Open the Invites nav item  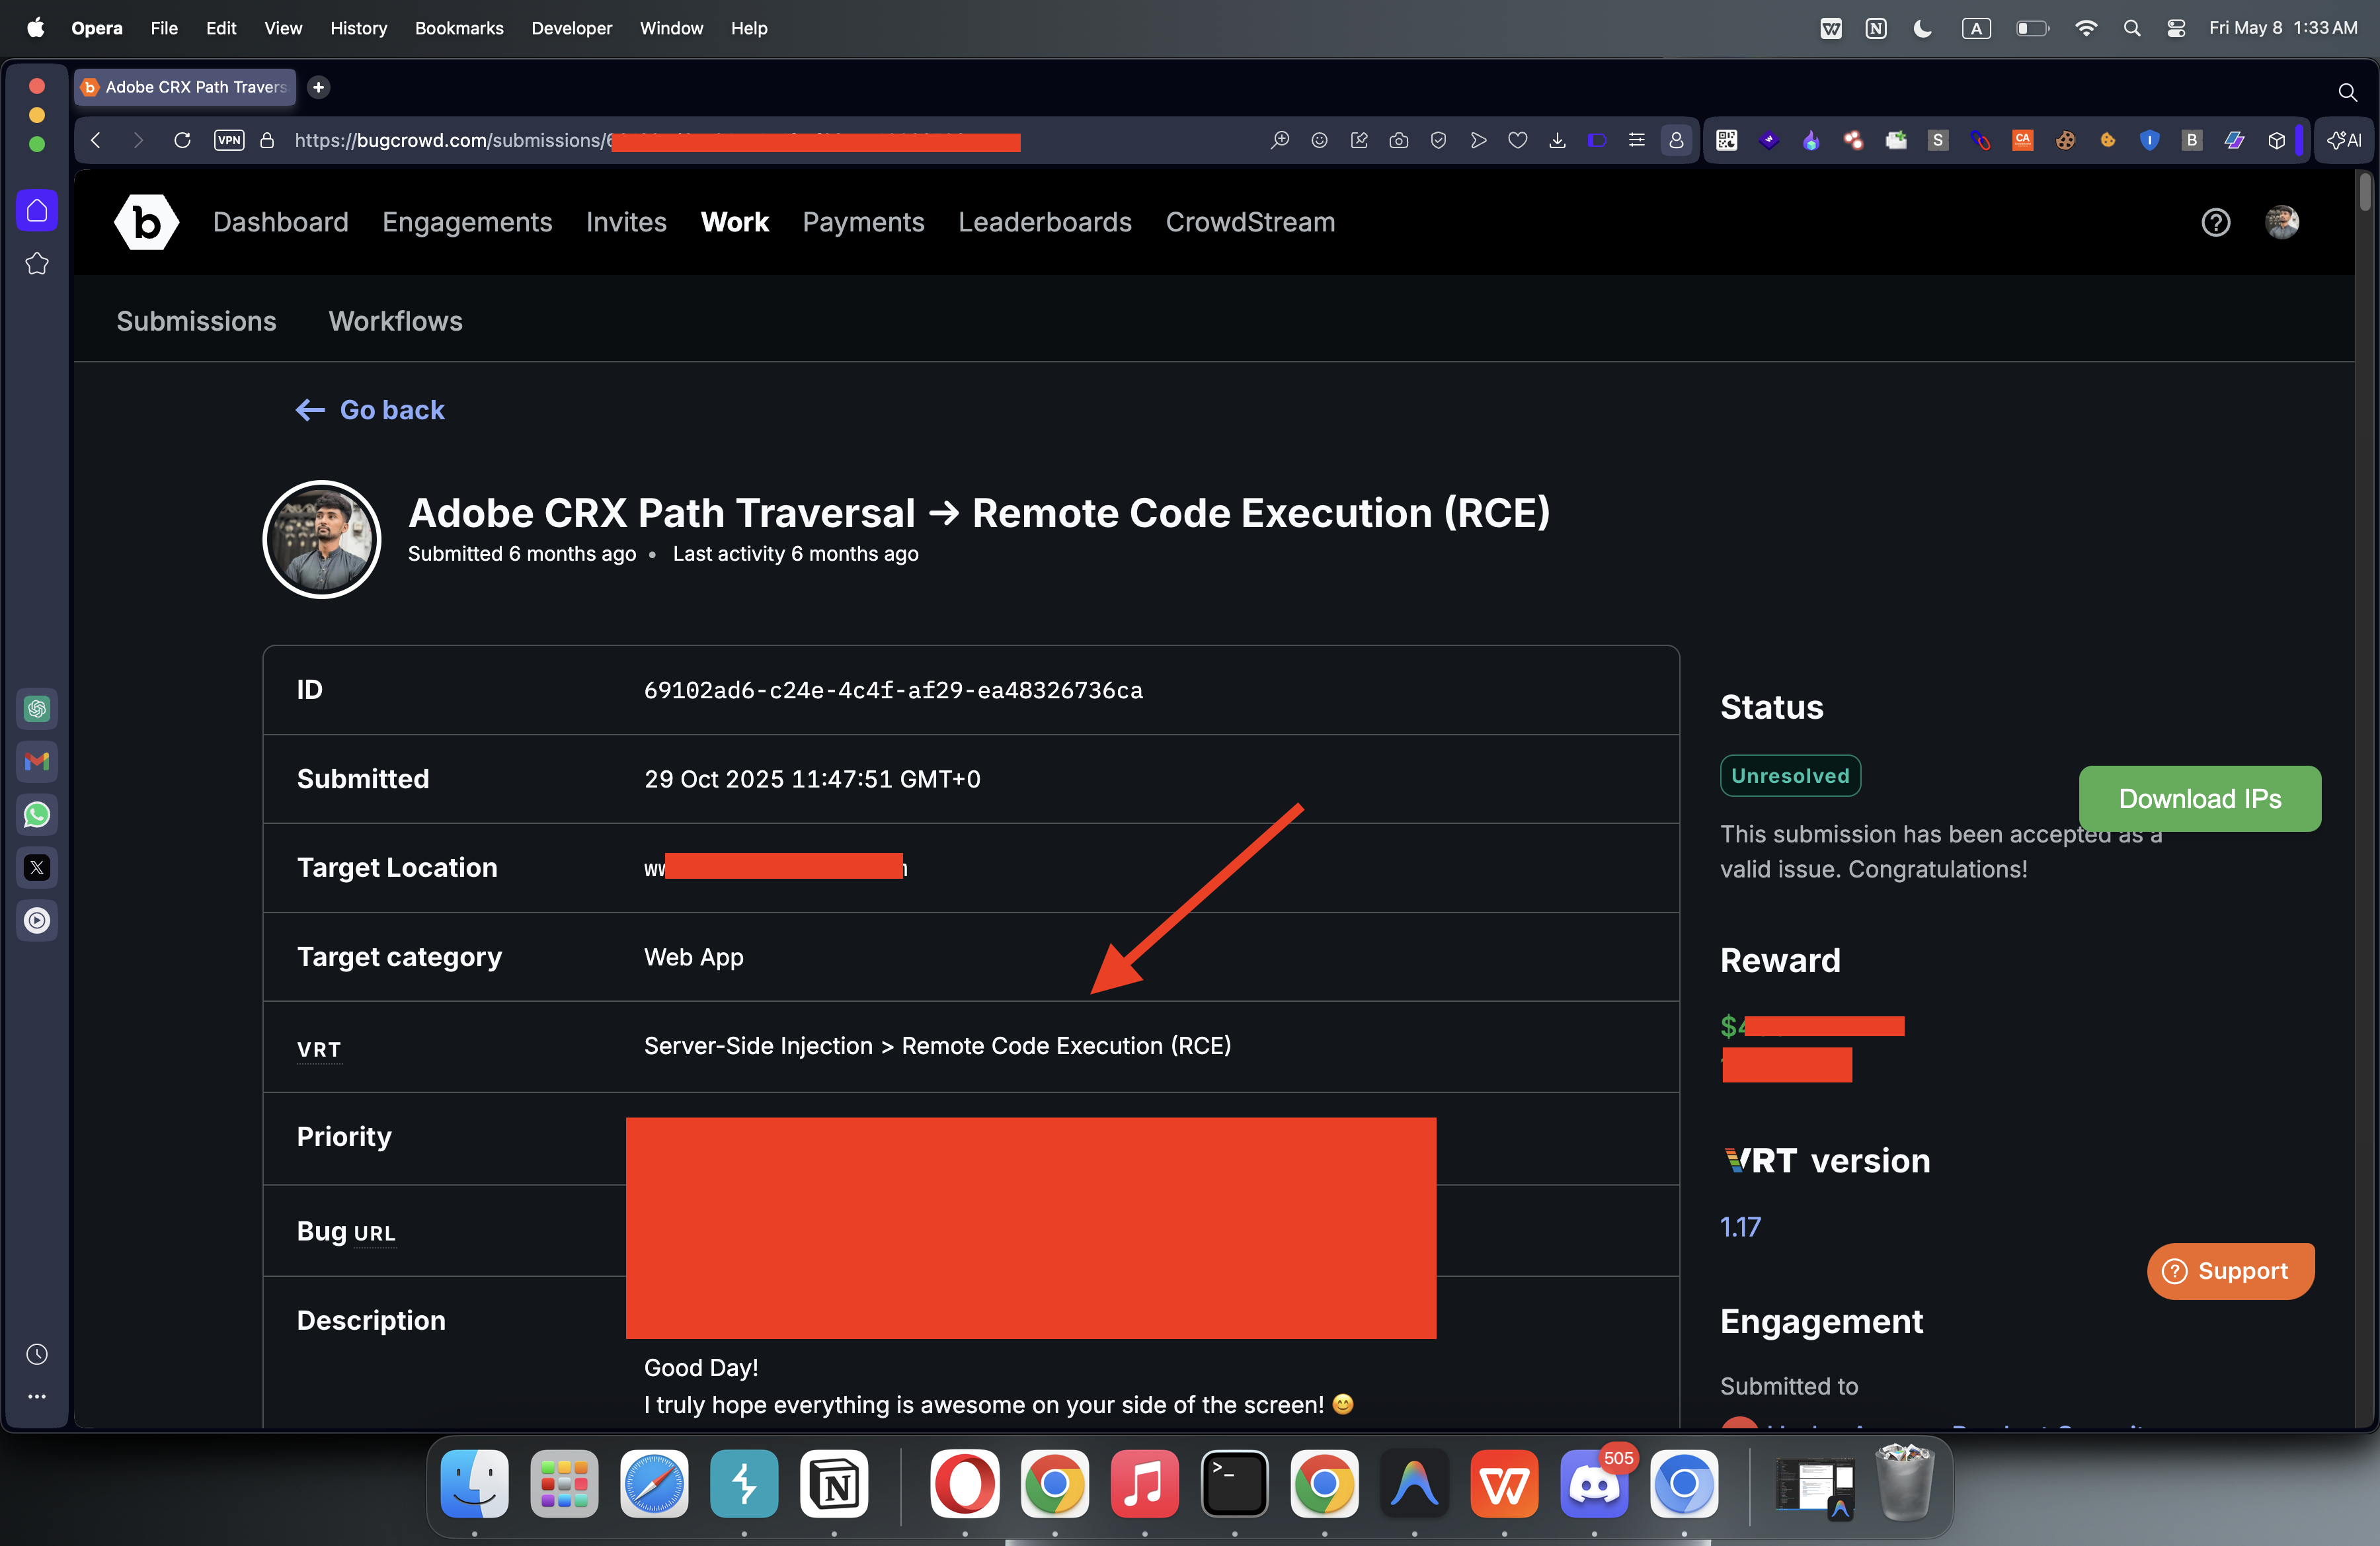point(626,222)
